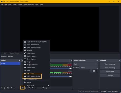Viewport: 121px width, 93px height.
Task: Open scene filters icon in Scenes dock
Action: pos(8,88)
